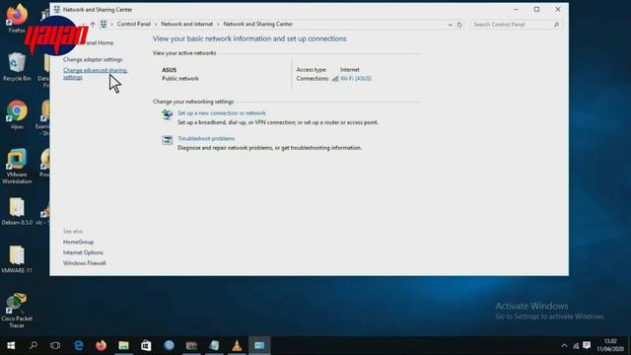
Task: Select the ASUS network name text
Action: pyautogui.click(x=169, y=70)
